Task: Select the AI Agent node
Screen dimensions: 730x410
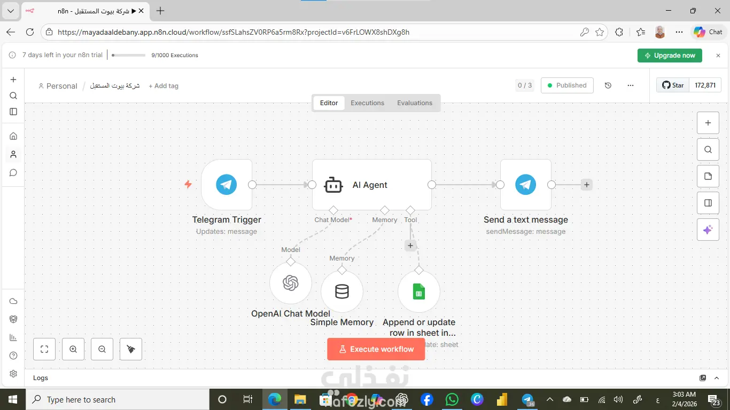Action: tap(372, 185)
